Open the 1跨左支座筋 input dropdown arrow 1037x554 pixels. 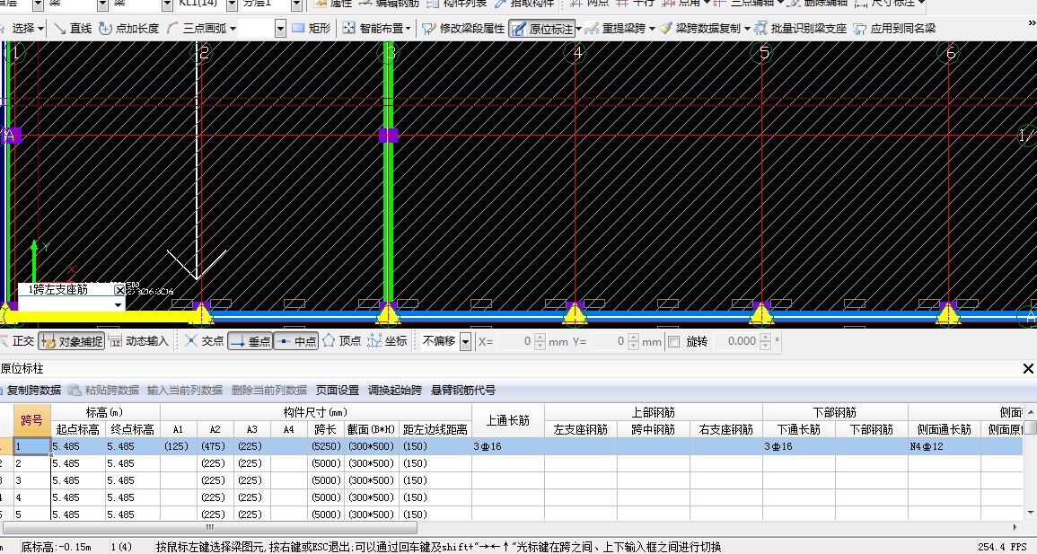[x=119, y=305]
